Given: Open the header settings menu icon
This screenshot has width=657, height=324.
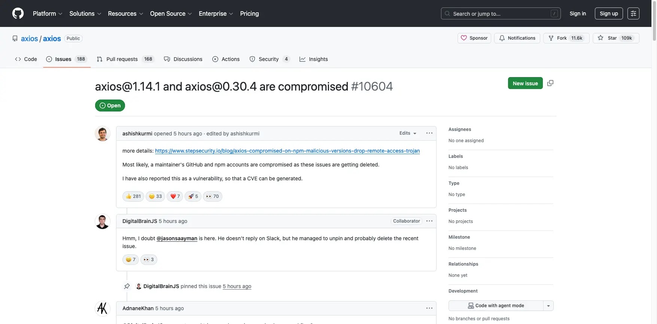Looking at the screenshot, I should pos(633,13).
